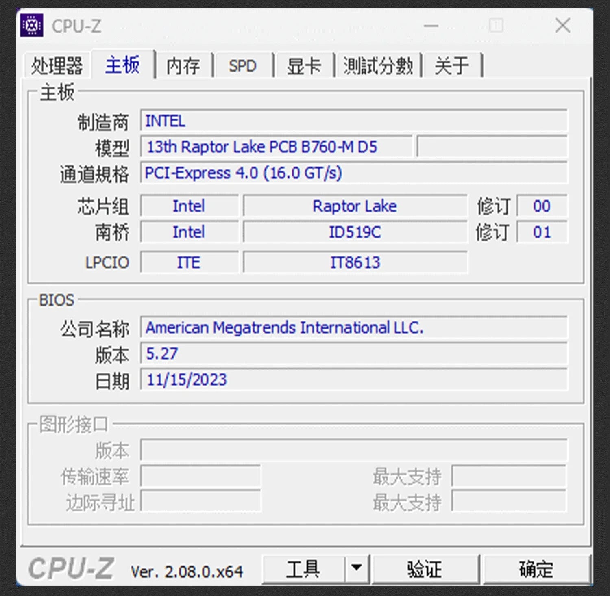Open the SPD tab
The image size is (610, 596).
point(243,66)
